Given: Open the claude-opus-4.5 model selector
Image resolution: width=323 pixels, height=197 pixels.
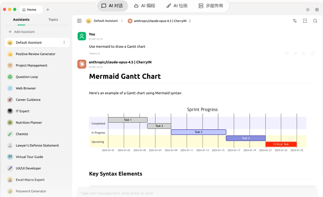Looking at the screenshot, I should coord(160,21).
